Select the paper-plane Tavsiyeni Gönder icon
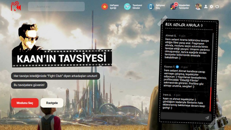The height and width of the screenshot is (130, 231). pos(127,7)
